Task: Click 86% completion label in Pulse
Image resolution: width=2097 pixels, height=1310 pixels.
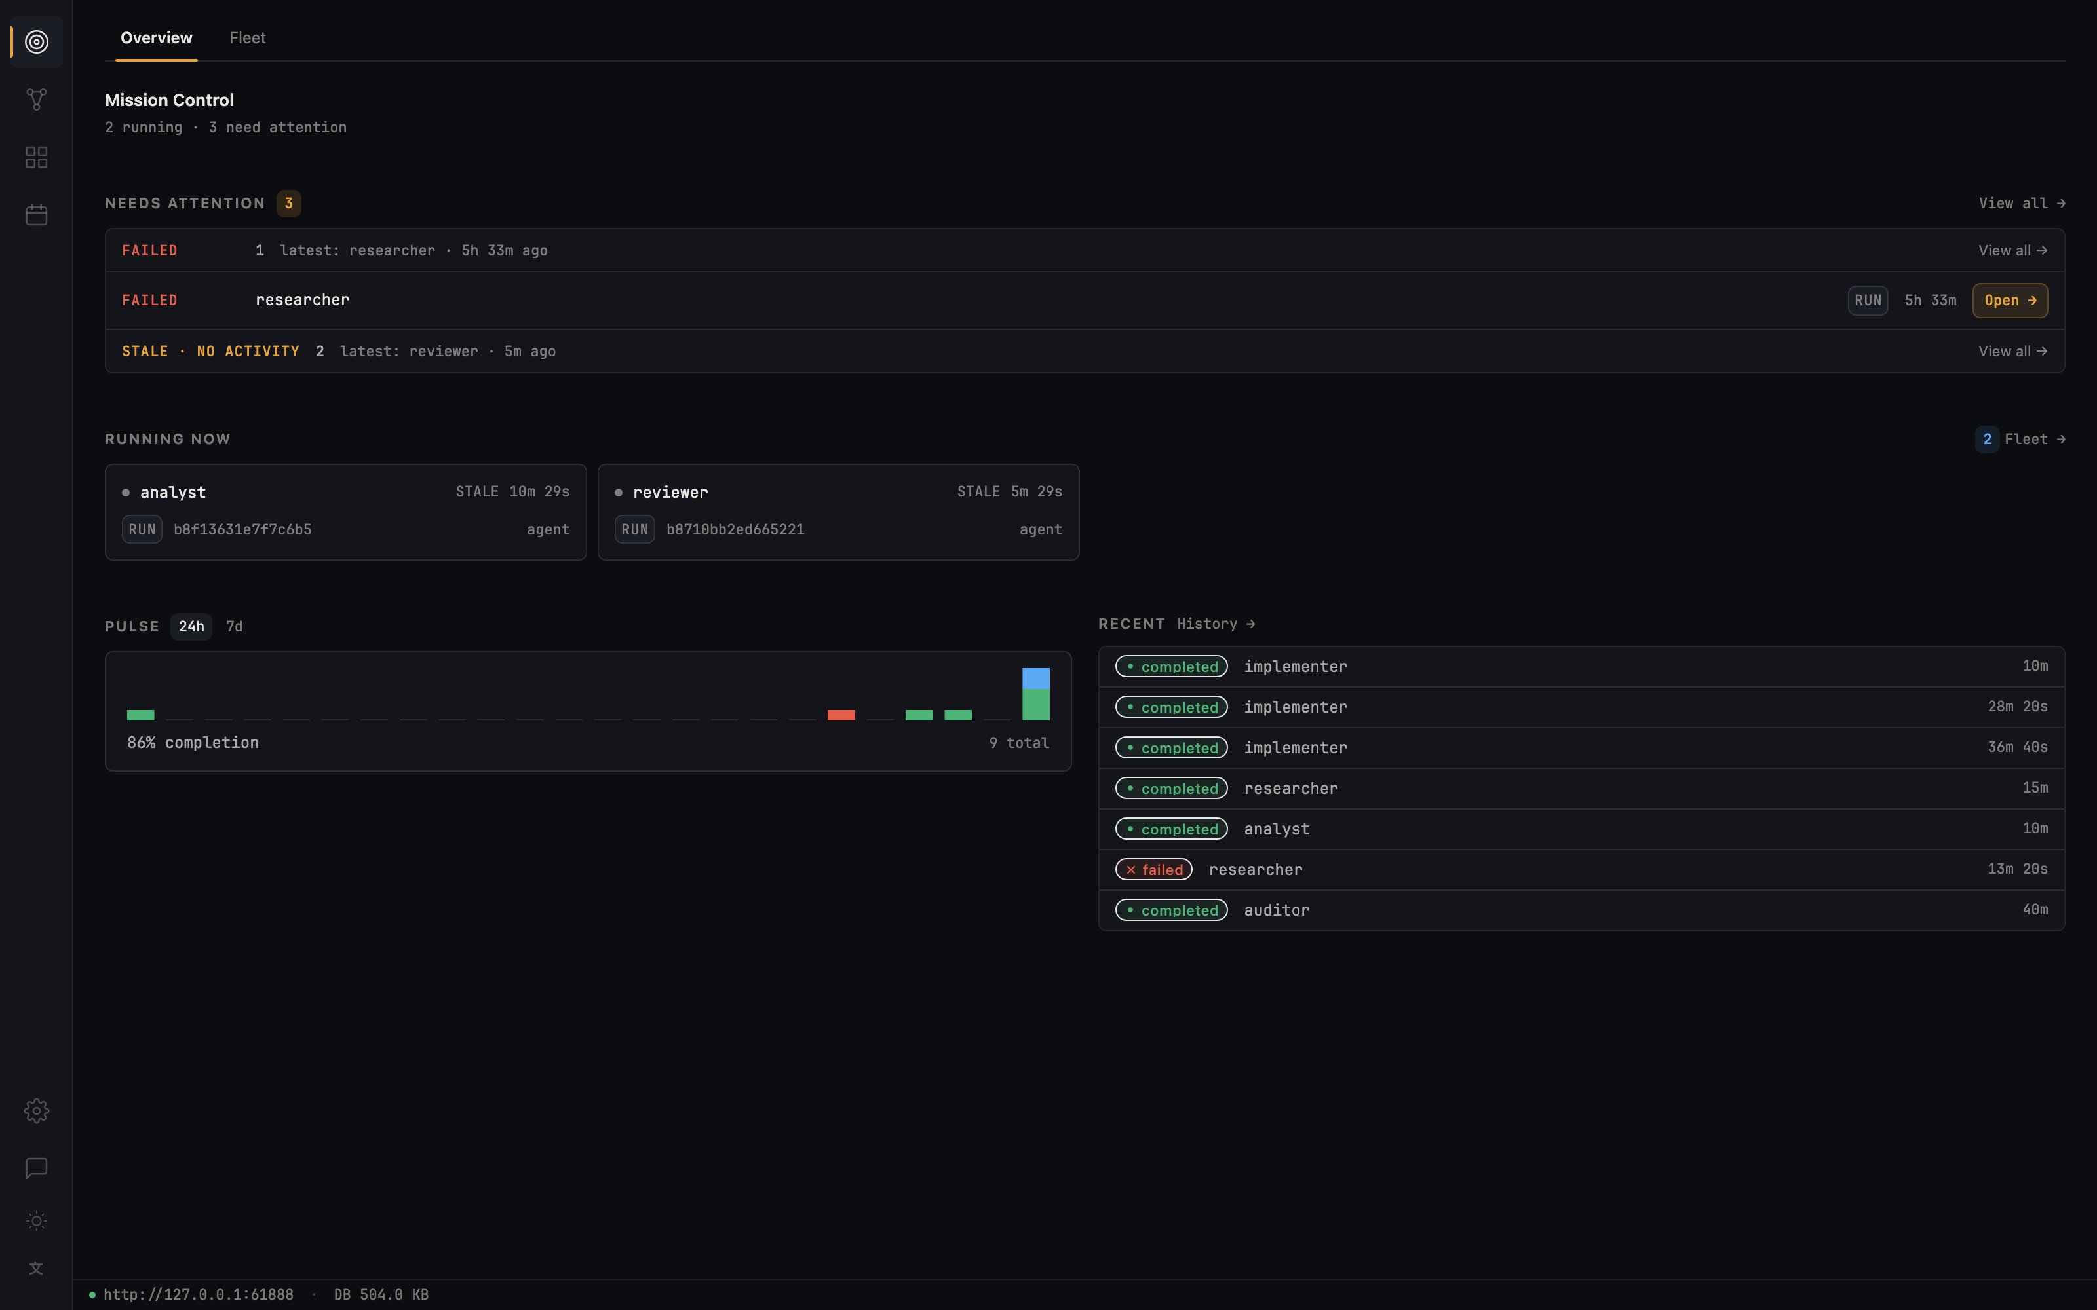Action: [193, 743]
